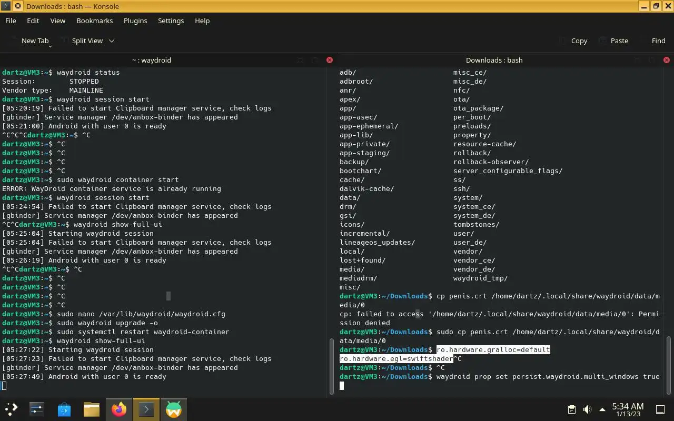Close the 'Downloads : bash' split pane
Screen dimensions: 674x421
pos(667,60)
